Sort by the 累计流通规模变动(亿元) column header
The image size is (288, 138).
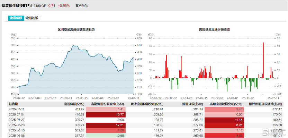click(x=265, y=104)
